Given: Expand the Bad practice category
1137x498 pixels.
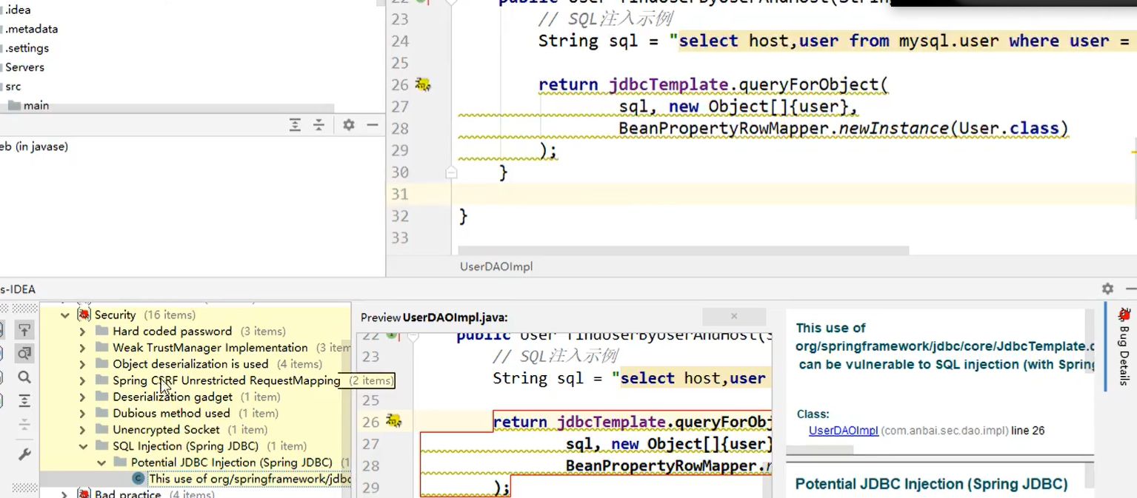Looking at the screenshot, I should coord(64,494).
